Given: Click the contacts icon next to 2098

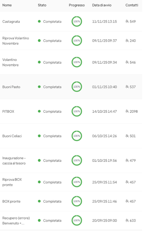Looking at the screenshot, I should (x=127, y=111).
